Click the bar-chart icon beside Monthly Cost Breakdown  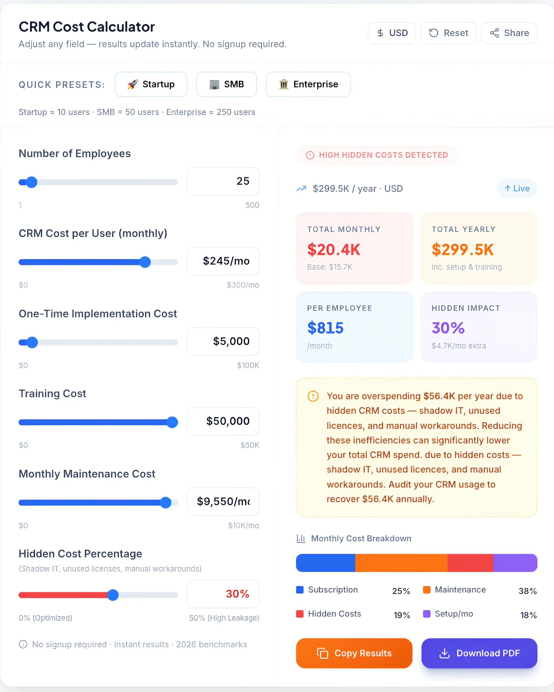click(x=301, y=538)
